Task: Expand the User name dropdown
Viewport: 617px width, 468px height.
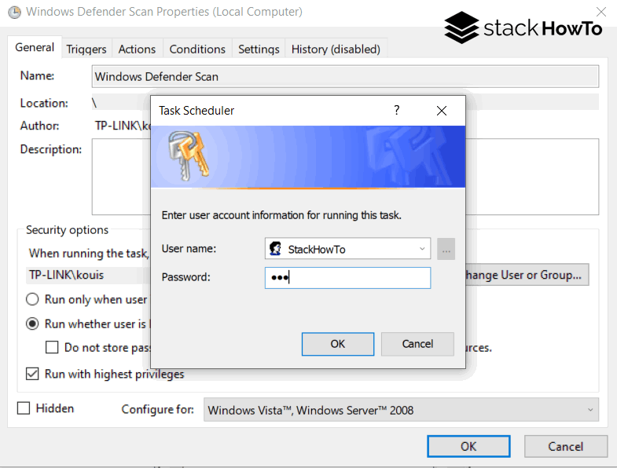Action: (x=422, y=249)
